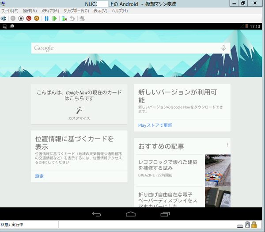Viewport: 265px width, 232px height.
Task: Click the 設定 link in location card
Action: 39,176
